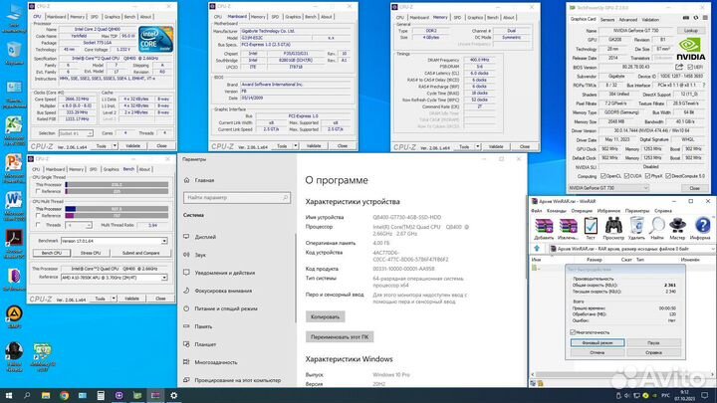Open Reference processor dropdown in CPU-Z Bench
This screenshot has width=717, height=403.
[114, 278]
